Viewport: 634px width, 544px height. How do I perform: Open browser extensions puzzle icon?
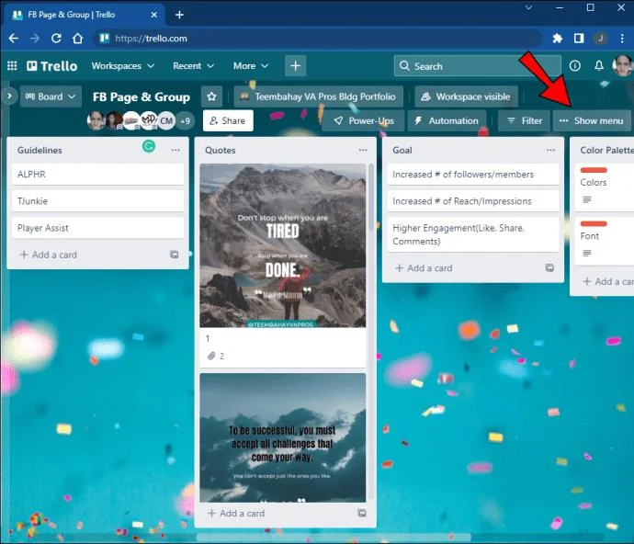pos(557,39)
